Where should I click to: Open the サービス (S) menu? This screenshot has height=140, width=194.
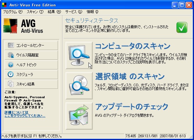74,12
